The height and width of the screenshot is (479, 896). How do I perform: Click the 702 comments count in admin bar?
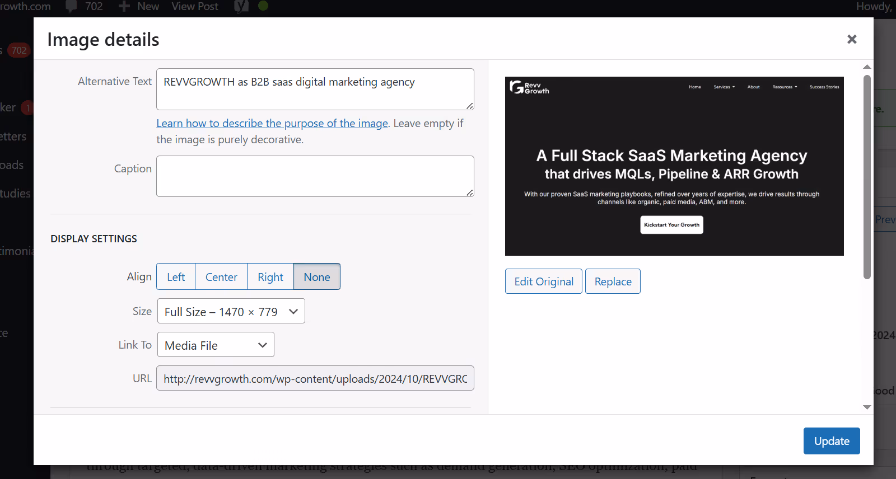(x=94, y=6)
